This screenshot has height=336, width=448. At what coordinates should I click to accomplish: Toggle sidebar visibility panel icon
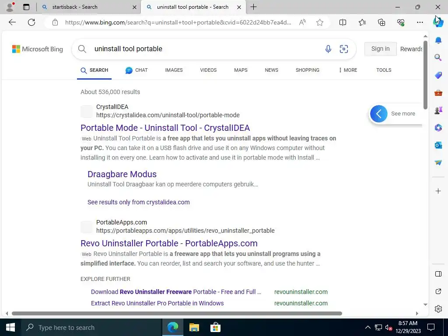[438, 274]
